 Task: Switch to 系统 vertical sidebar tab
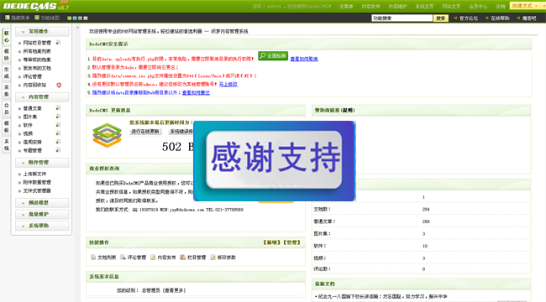click(6, 145)
